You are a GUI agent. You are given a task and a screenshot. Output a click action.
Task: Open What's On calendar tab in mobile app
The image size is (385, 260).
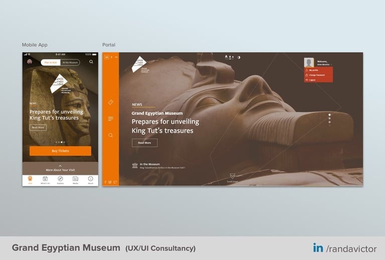pos(45,178)
